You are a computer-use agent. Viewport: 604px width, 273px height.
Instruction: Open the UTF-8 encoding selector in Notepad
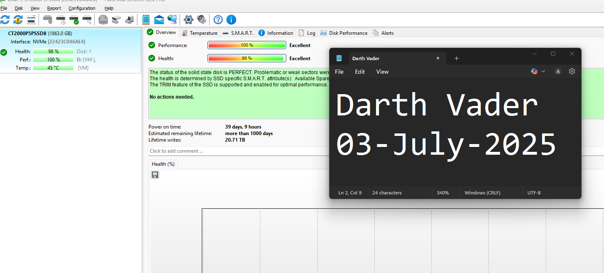[533, 193]
